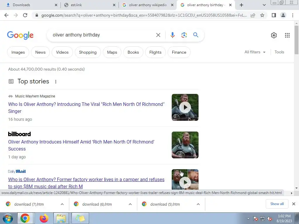Open the tab search dropdown

point(264,5)
